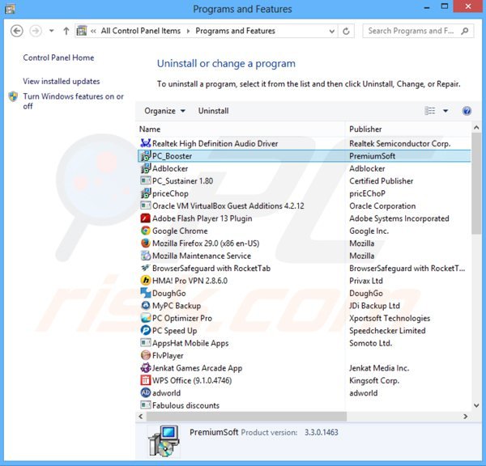The height and width of the screenshot is (466, 486).
Task: Click All Control Panel Items breadcrumb
Action: pyautogui.click(x=141, y=31)
